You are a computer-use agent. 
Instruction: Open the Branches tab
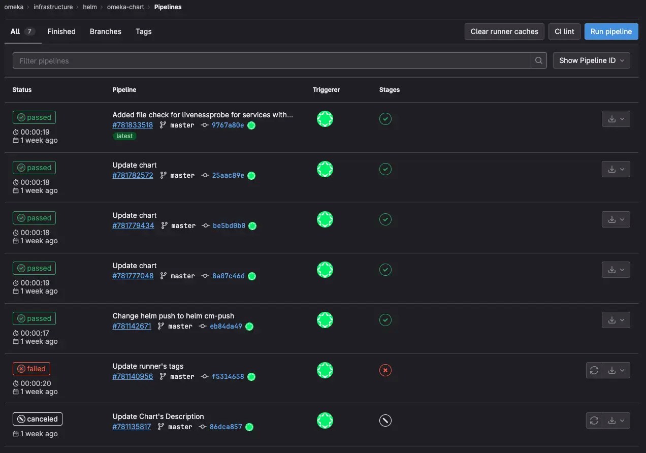(x=105, y=31)
